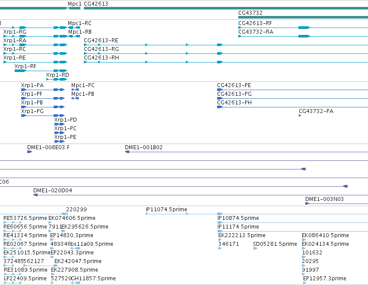
Task: Select EST EK024134.5prime
Action: pyautogui.click(x=325, y=244)
